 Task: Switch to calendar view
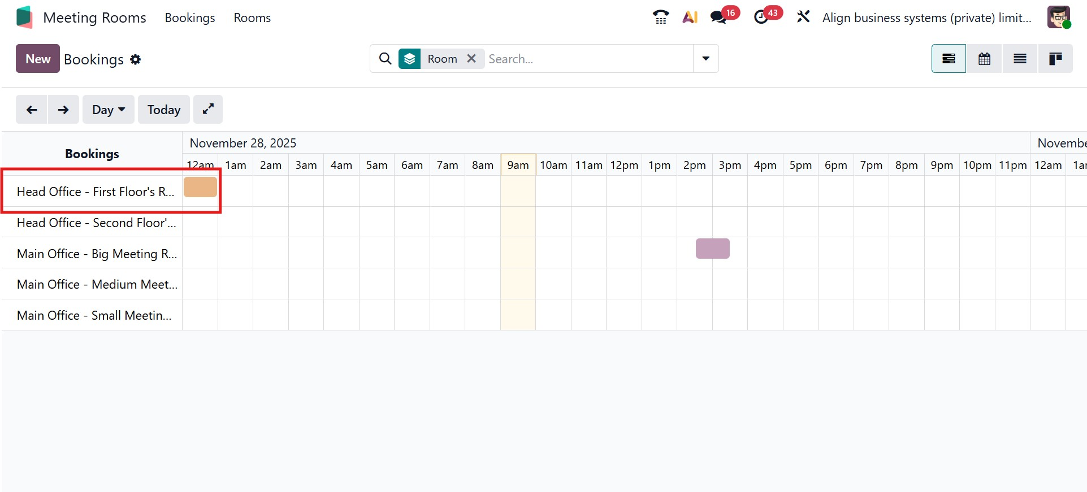[984, 59]
